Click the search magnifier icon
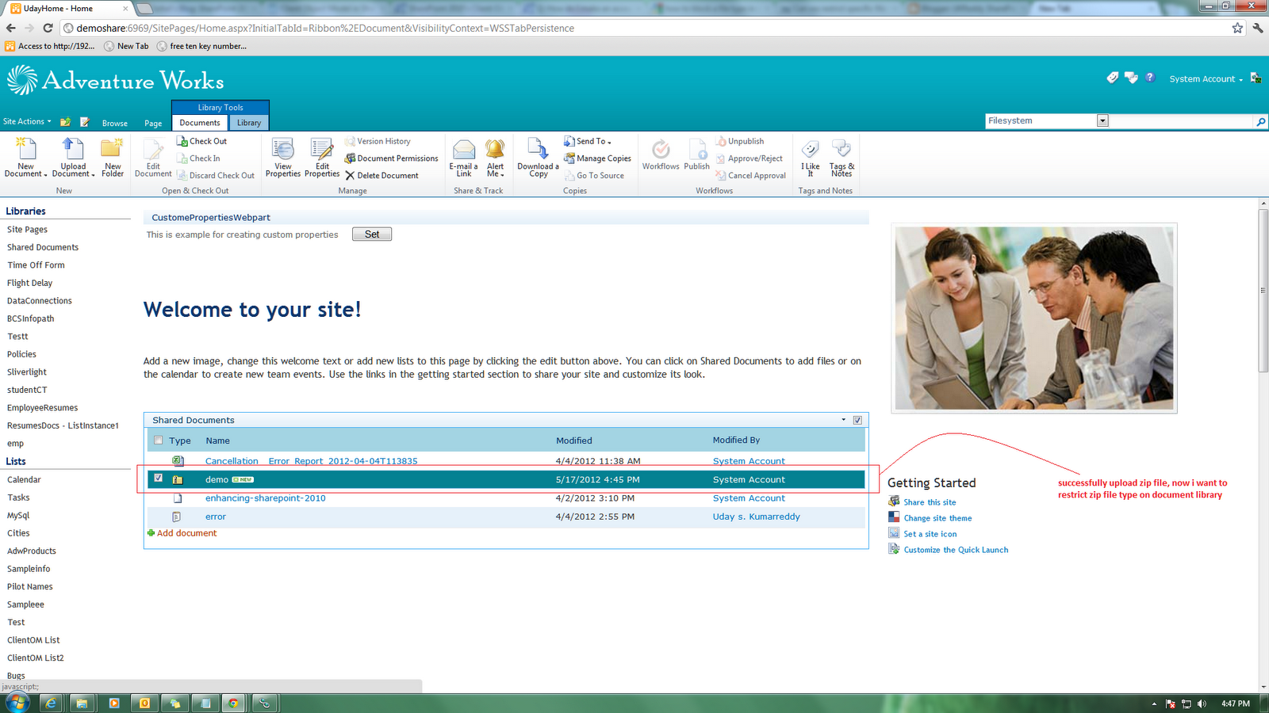This screenshot has height=713, width=1269. pos(1260,121)
